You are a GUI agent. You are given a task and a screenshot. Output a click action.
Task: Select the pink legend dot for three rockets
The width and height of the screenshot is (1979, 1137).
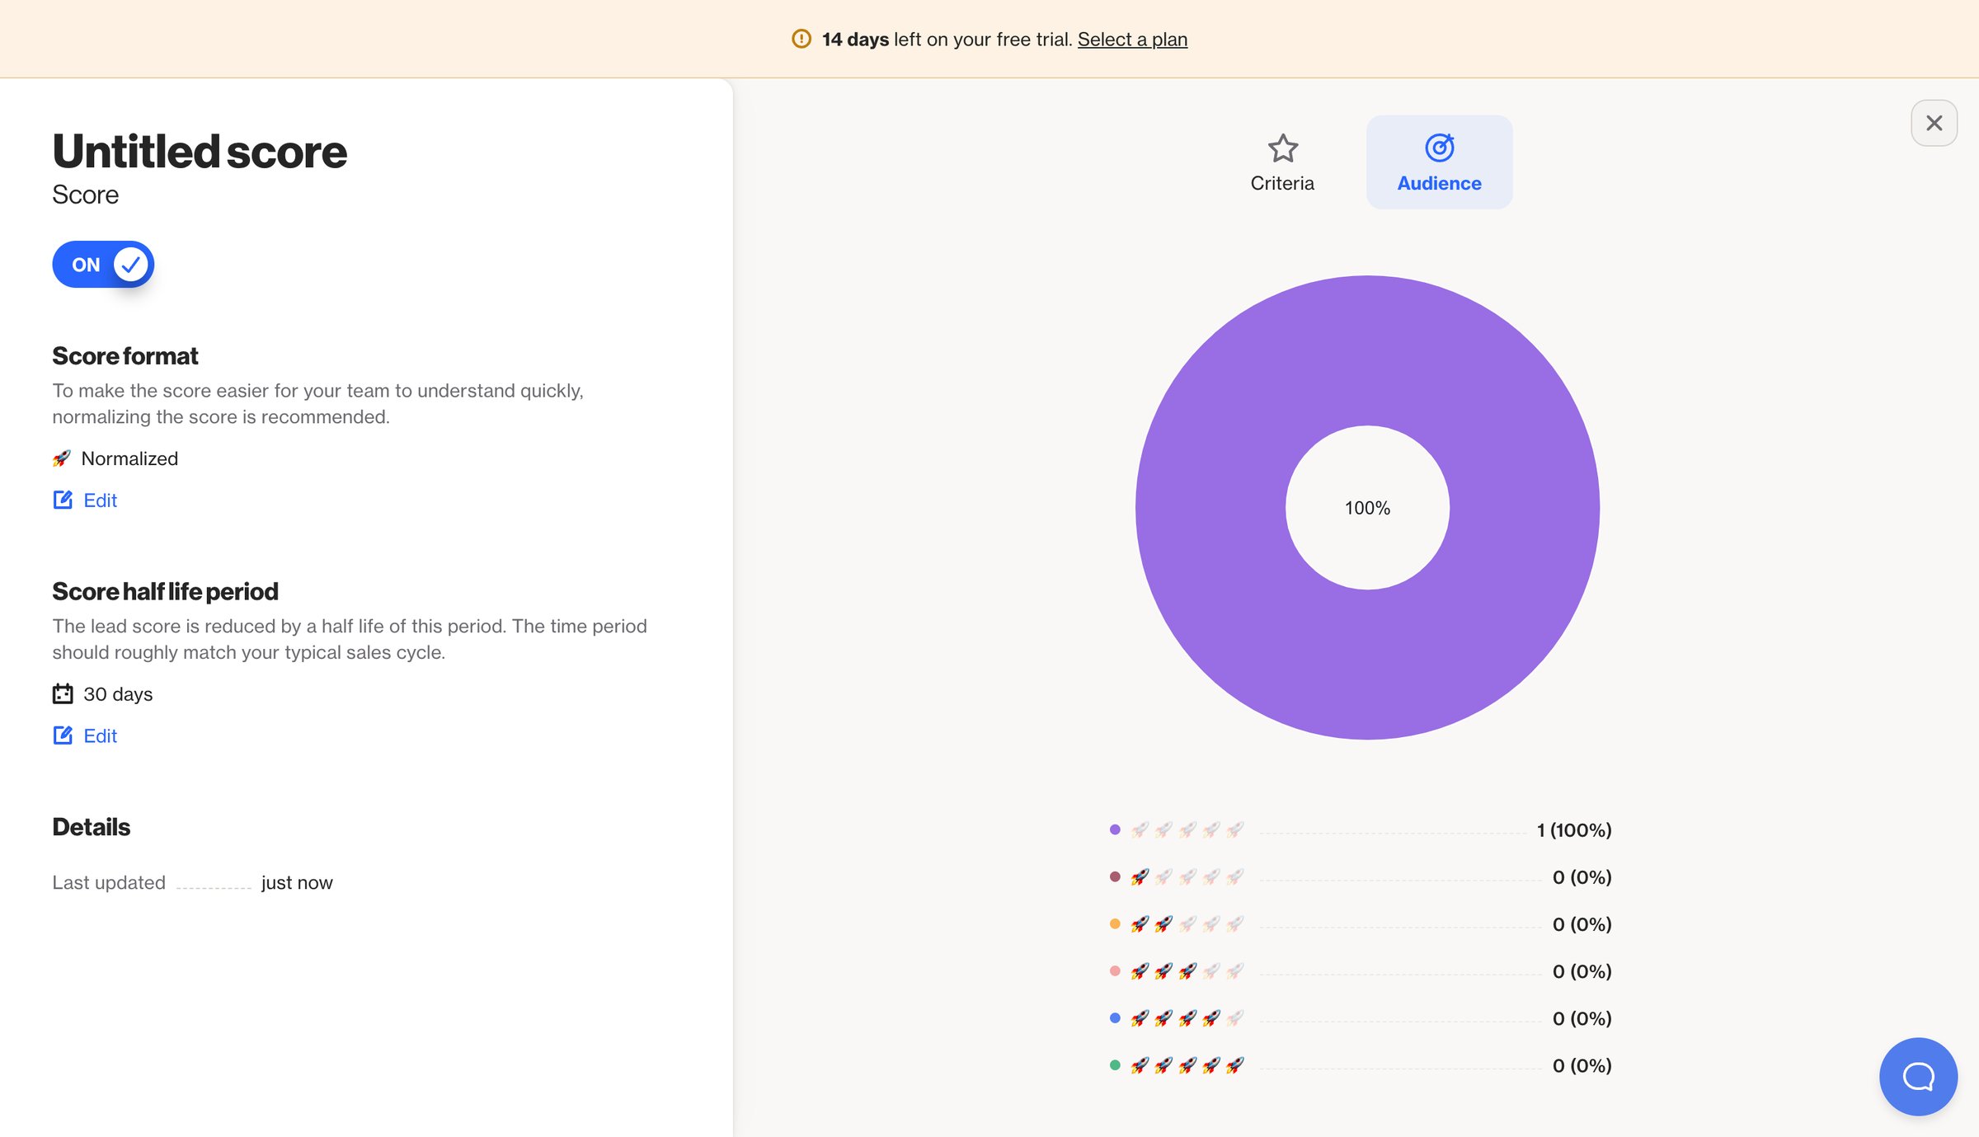[x=1115, y=970]
